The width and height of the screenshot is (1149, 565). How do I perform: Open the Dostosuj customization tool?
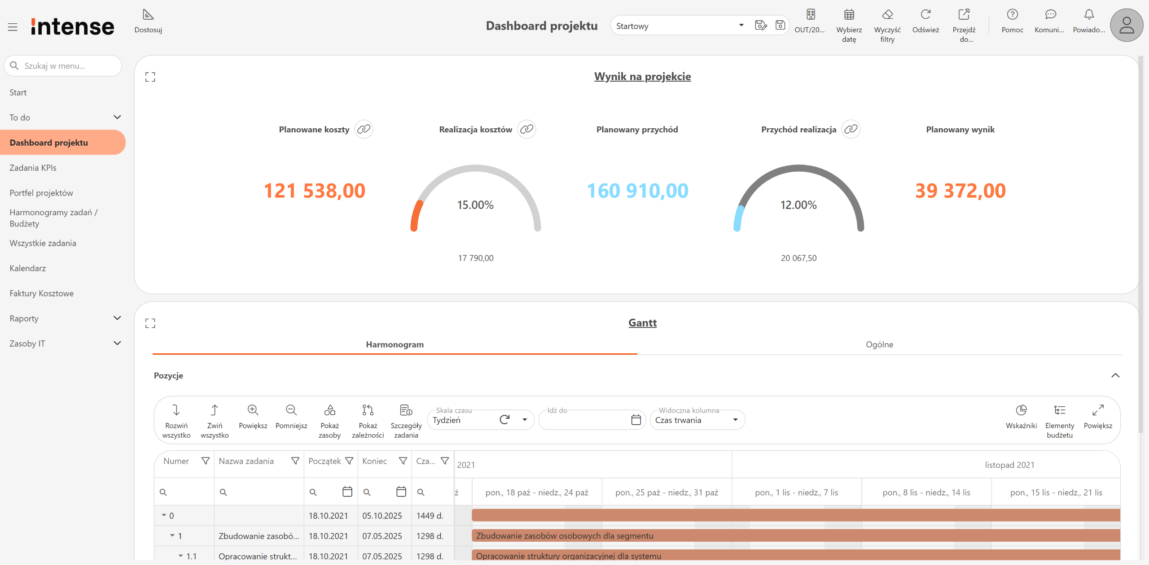click(x=148, y=21)
